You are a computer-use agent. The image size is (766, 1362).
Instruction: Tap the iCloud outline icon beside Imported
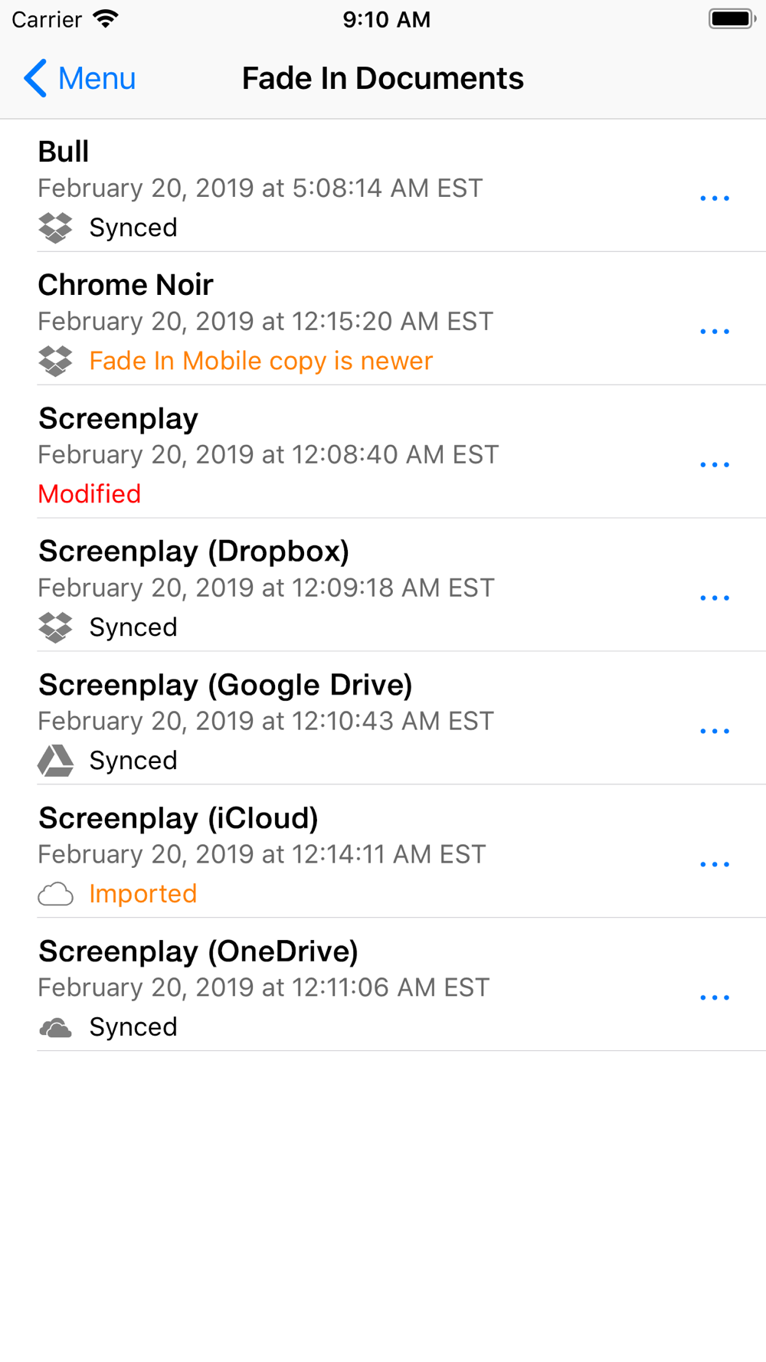(55, 894)
